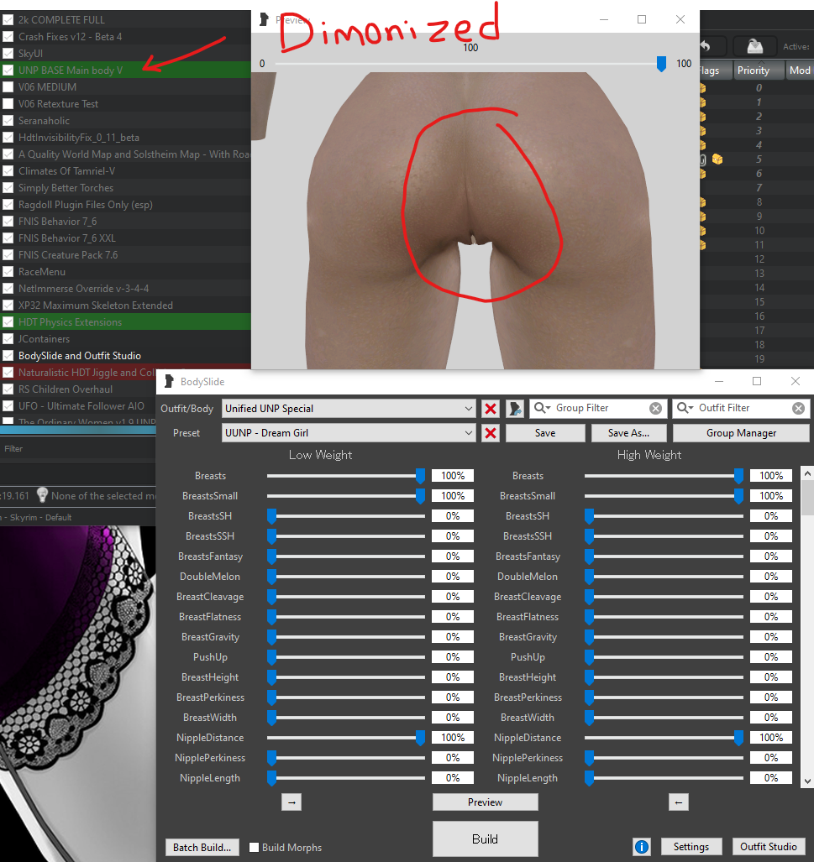Uncheck the SkyUI mod
The height and width of the screenshot is (862, 814).
coord(8,54)
